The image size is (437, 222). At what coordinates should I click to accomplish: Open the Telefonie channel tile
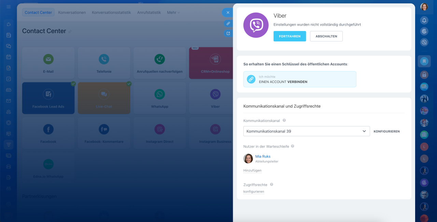pos(104,63)
